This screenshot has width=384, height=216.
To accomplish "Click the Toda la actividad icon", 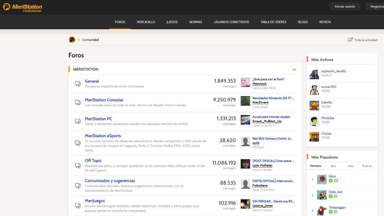I will tap(350, 40).
